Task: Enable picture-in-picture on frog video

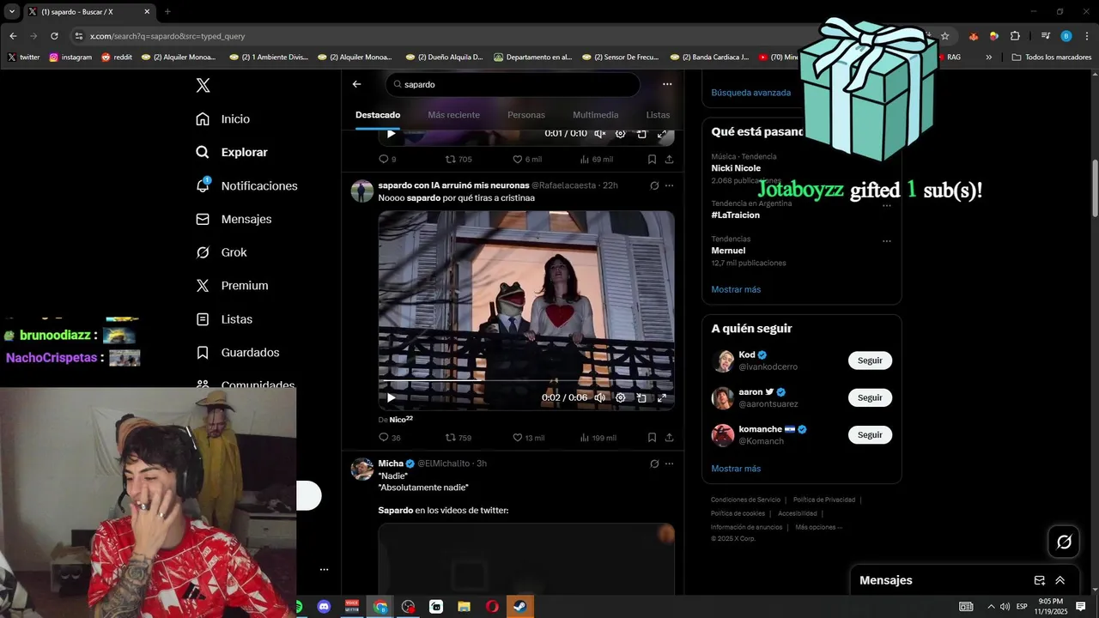Action: [641, 397]
